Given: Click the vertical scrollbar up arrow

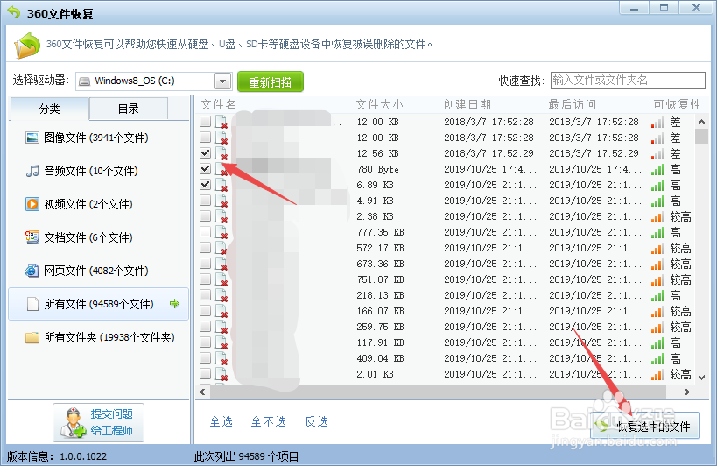Looking at the screenshot, I should [x=701, y=122].
